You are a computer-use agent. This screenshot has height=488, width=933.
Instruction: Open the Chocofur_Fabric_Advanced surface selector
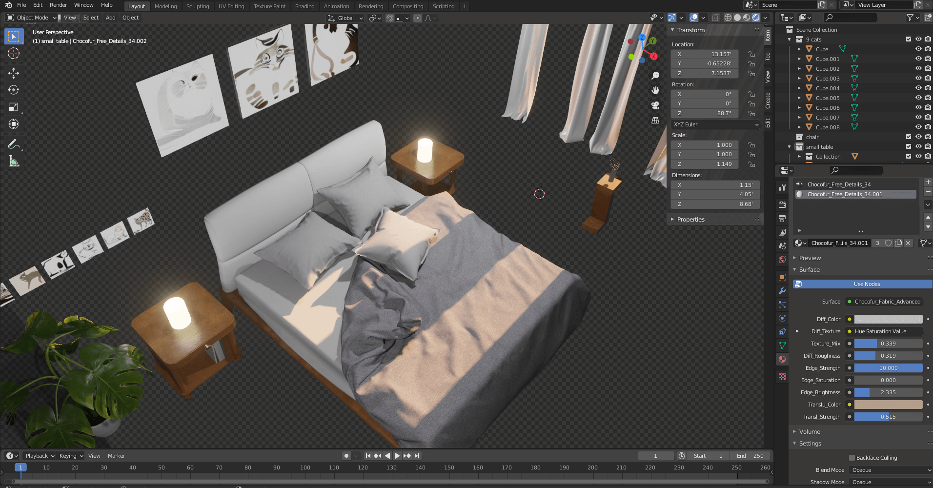click(883, 302)
